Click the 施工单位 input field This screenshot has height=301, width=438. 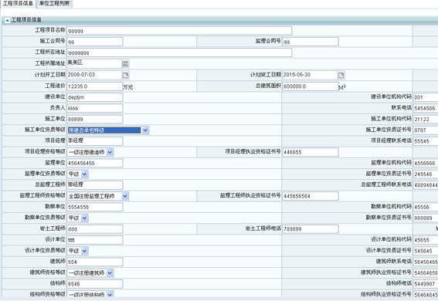coord(95,119)
